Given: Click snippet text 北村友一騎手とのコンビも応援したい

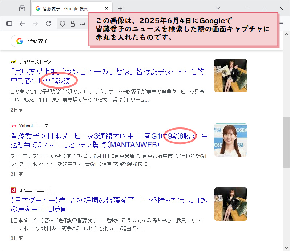Looking at the screenshot, I should 93,228.
